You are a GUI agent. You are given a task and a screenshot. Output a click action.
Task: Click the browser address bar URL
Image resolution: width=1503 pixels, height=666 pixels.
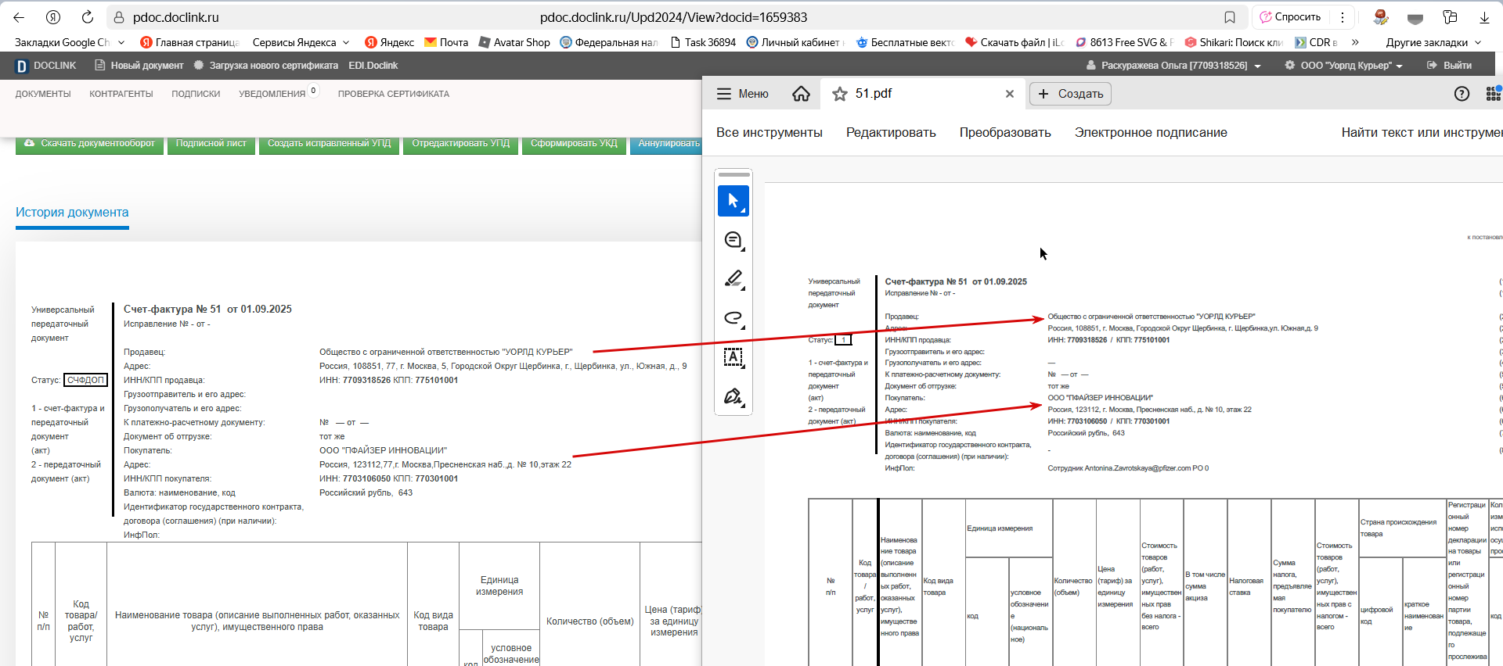[x=673, y=17]
